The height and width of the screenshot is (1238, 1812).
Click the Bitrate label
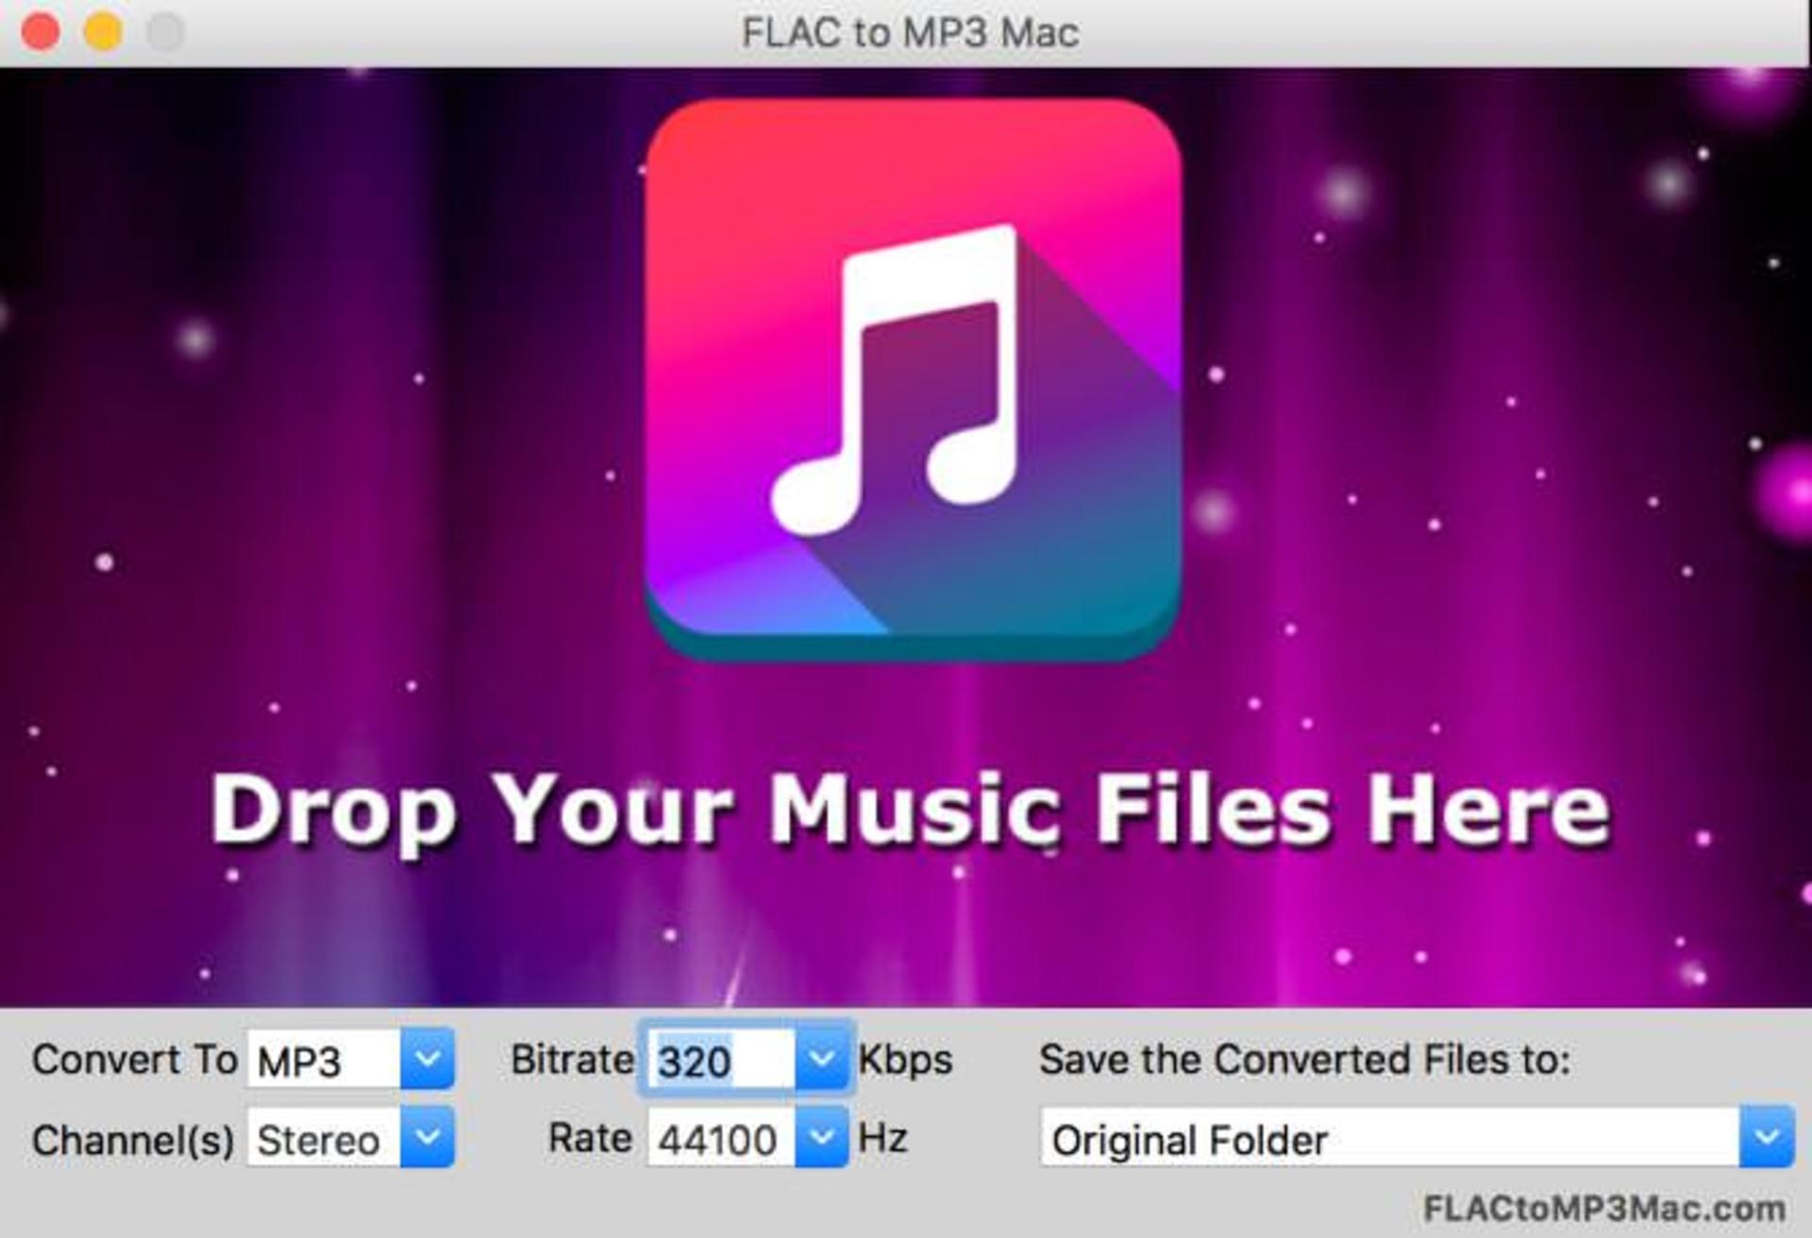572,1060
